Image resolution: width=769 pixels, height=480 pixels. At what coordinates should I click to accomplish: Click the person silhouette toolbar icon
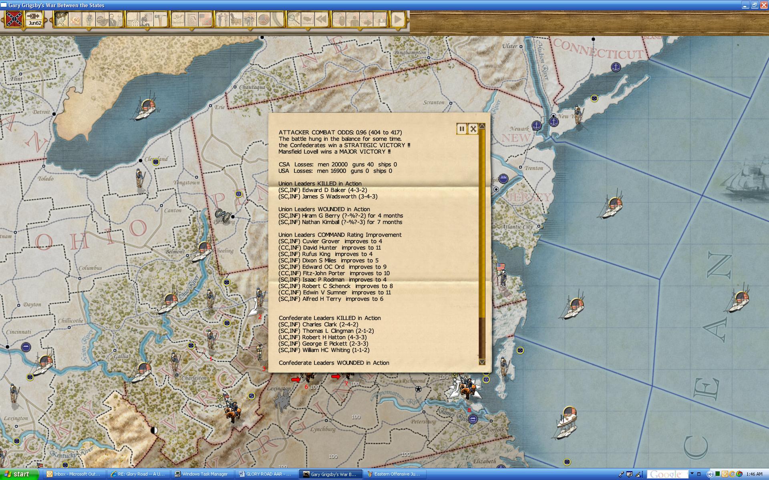[353, 19]
